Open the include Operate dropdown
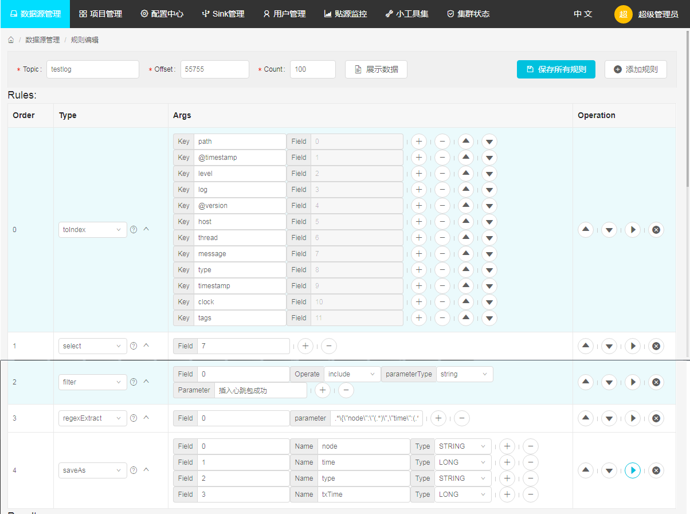Screen dimensions: 690x514 352,374
